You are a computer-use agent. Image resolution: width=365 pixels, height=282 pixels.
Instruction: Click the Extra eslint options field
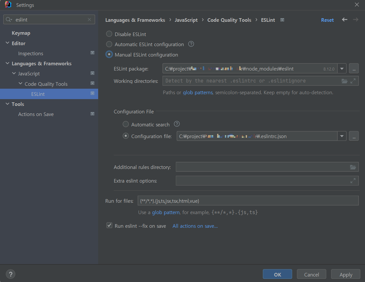[267, 181]
